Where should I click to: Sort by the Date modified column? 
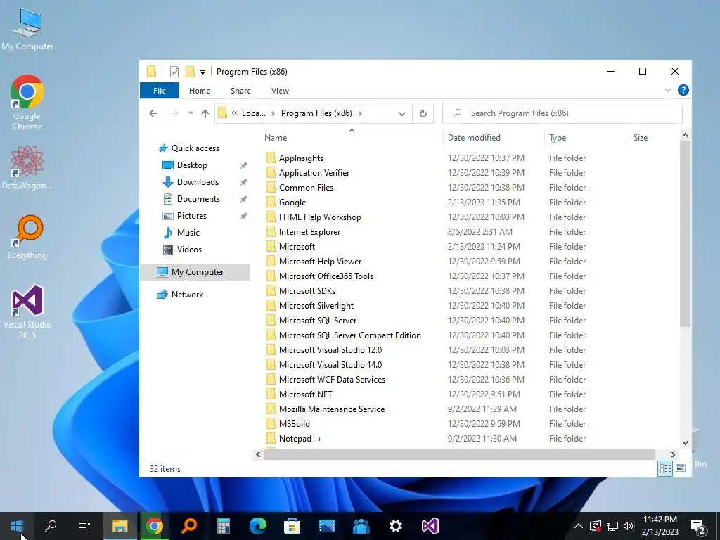coord(474,137)
